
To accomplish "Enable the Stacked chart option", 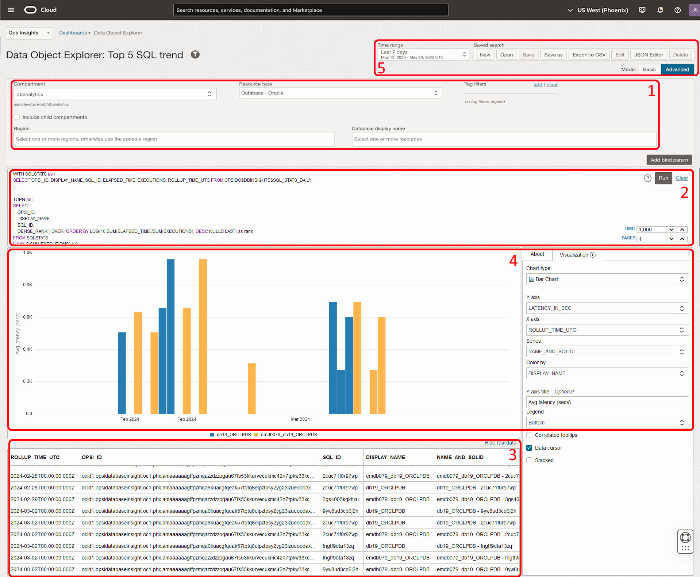I will 529,460.
